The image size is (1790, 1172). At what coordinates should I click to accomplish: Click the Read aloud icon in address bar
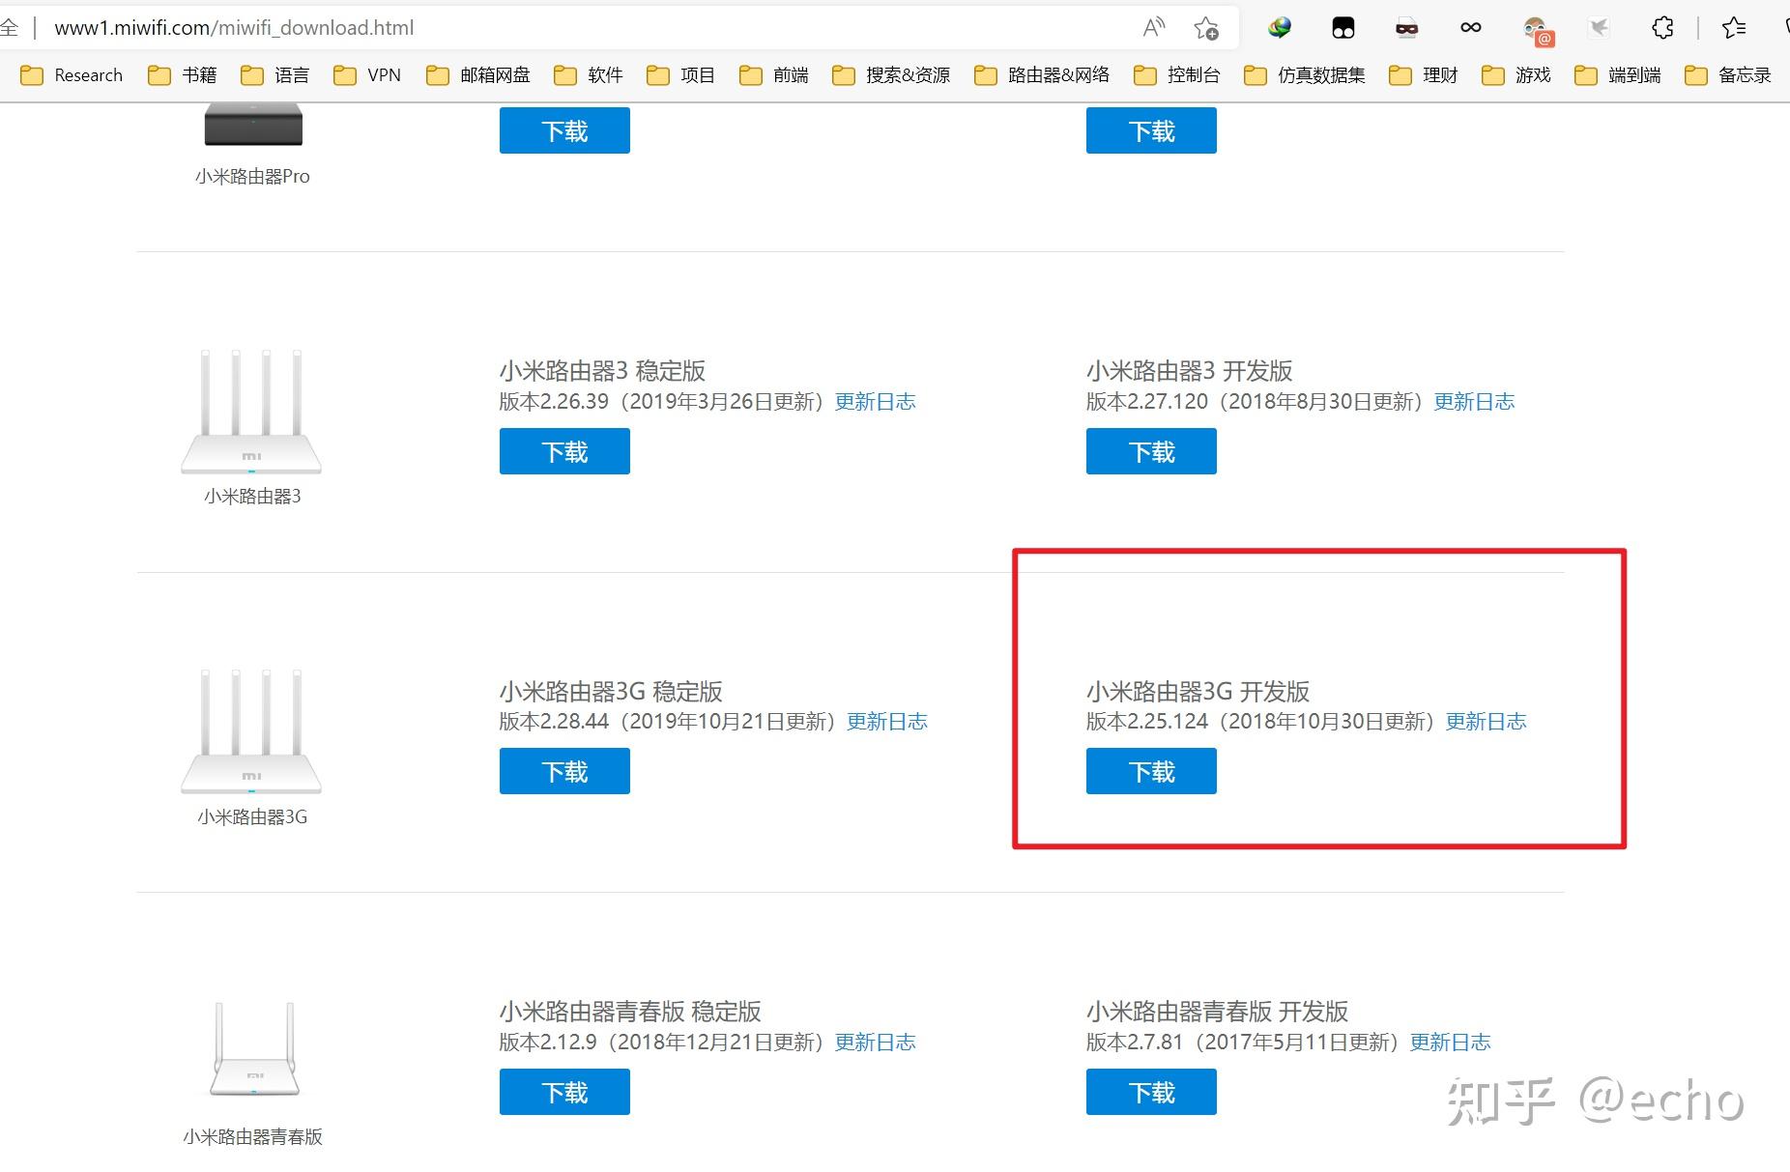pos(1153,27)
